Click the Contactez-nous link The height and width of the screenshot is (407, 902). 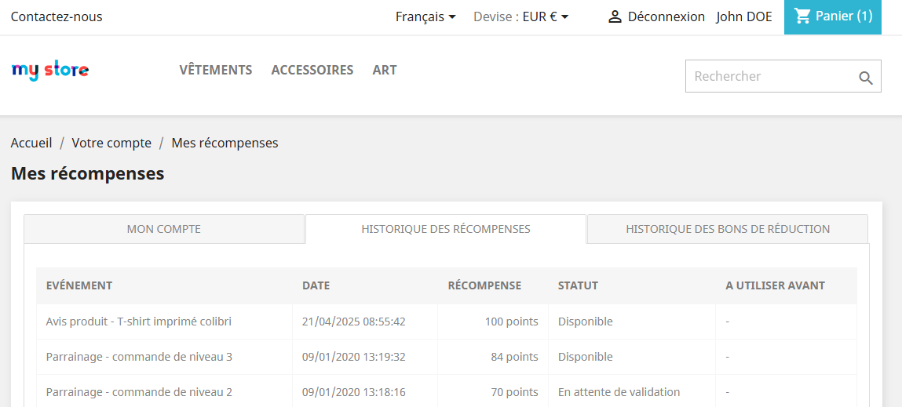coord(57,16)
